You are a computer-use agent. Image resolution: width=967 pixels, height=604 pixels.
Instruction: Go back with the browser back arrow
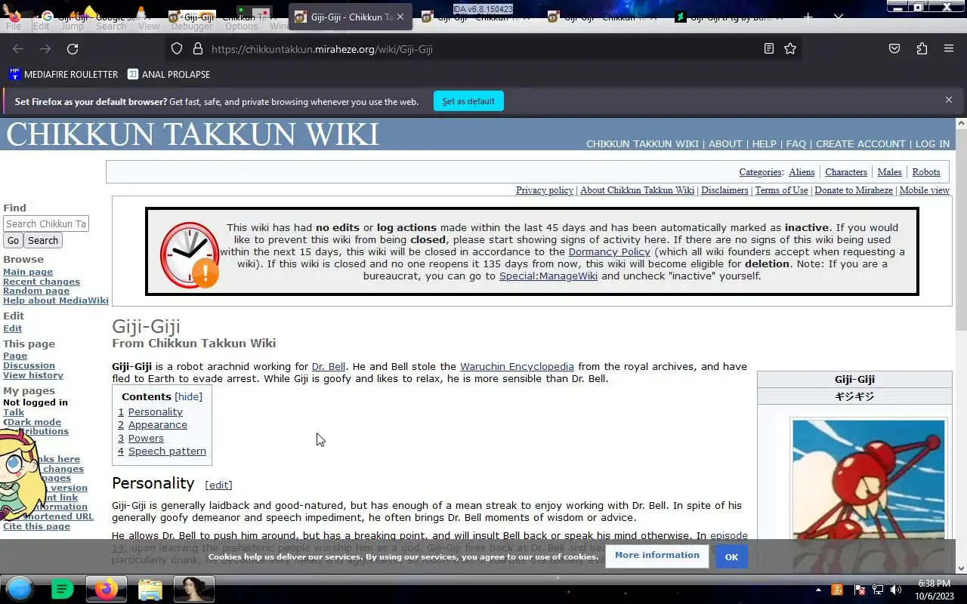[x=18, y=49]
